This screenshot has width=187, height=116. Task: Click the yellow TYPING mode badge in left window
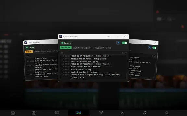(x=29, y=52)
